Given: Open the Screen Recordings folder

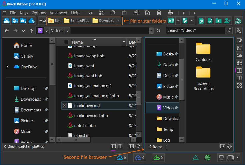Looking at the screenshot, I should click(203, 79).
